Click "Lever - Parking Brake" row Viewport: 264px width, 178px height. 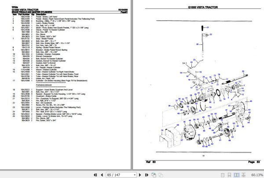[58, 107]
